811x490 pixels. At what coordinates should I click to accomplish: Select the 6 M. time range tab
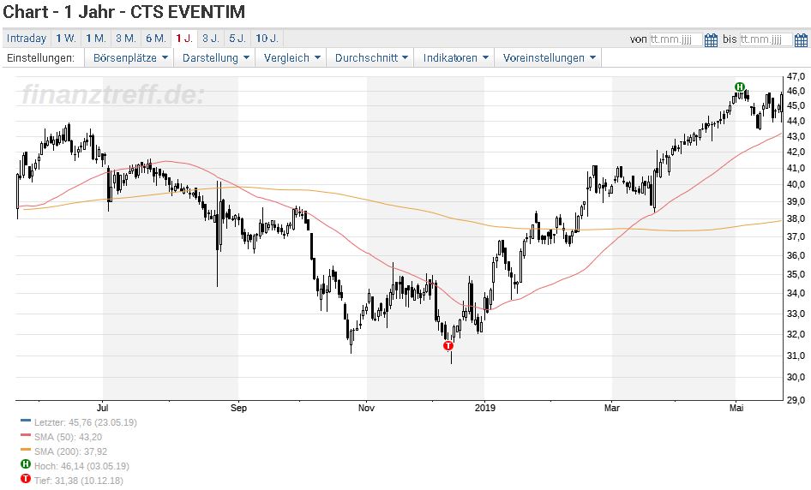pyautogui.click(x=156, y=39)
